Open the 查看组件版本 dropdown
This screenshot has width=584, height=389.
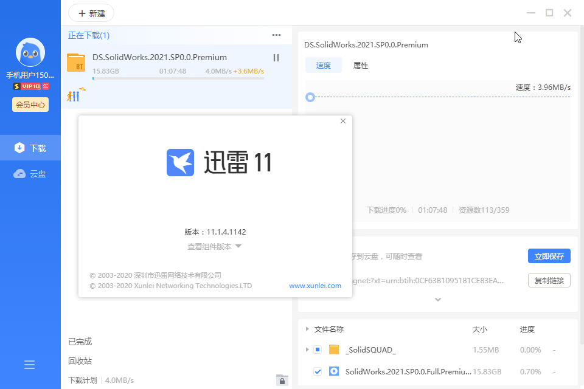pyautogui.click(x=215, y=246)
